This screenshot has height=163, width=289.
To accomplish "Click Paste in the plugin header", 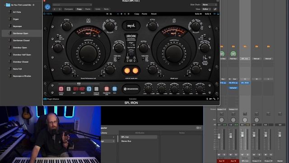I will 88,9.
